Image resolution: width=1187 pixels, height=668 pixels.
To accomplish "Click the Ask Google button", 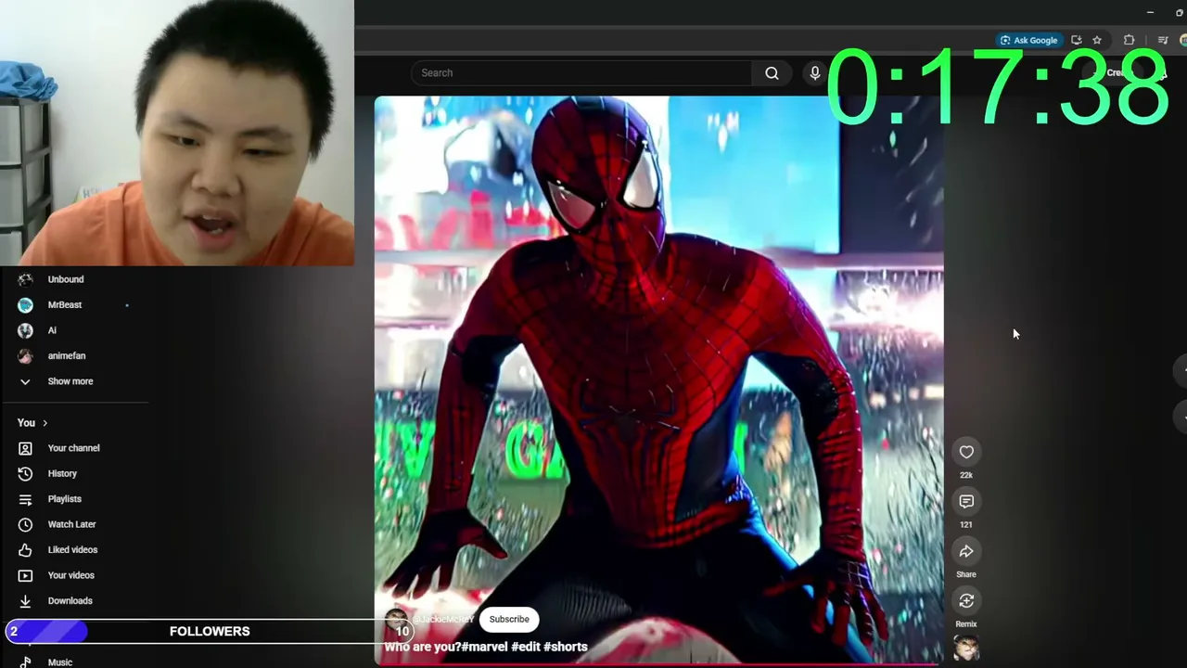I will (x=1029, y=41).
